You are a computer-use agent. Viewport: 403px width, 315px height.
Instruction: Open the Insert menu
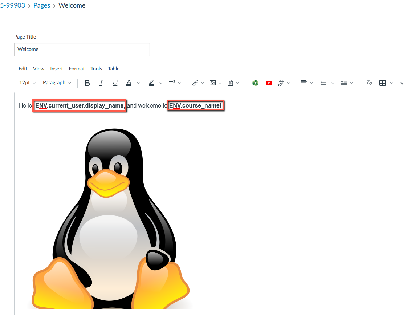point(57,69)
